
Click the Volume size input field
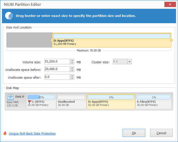57,62
